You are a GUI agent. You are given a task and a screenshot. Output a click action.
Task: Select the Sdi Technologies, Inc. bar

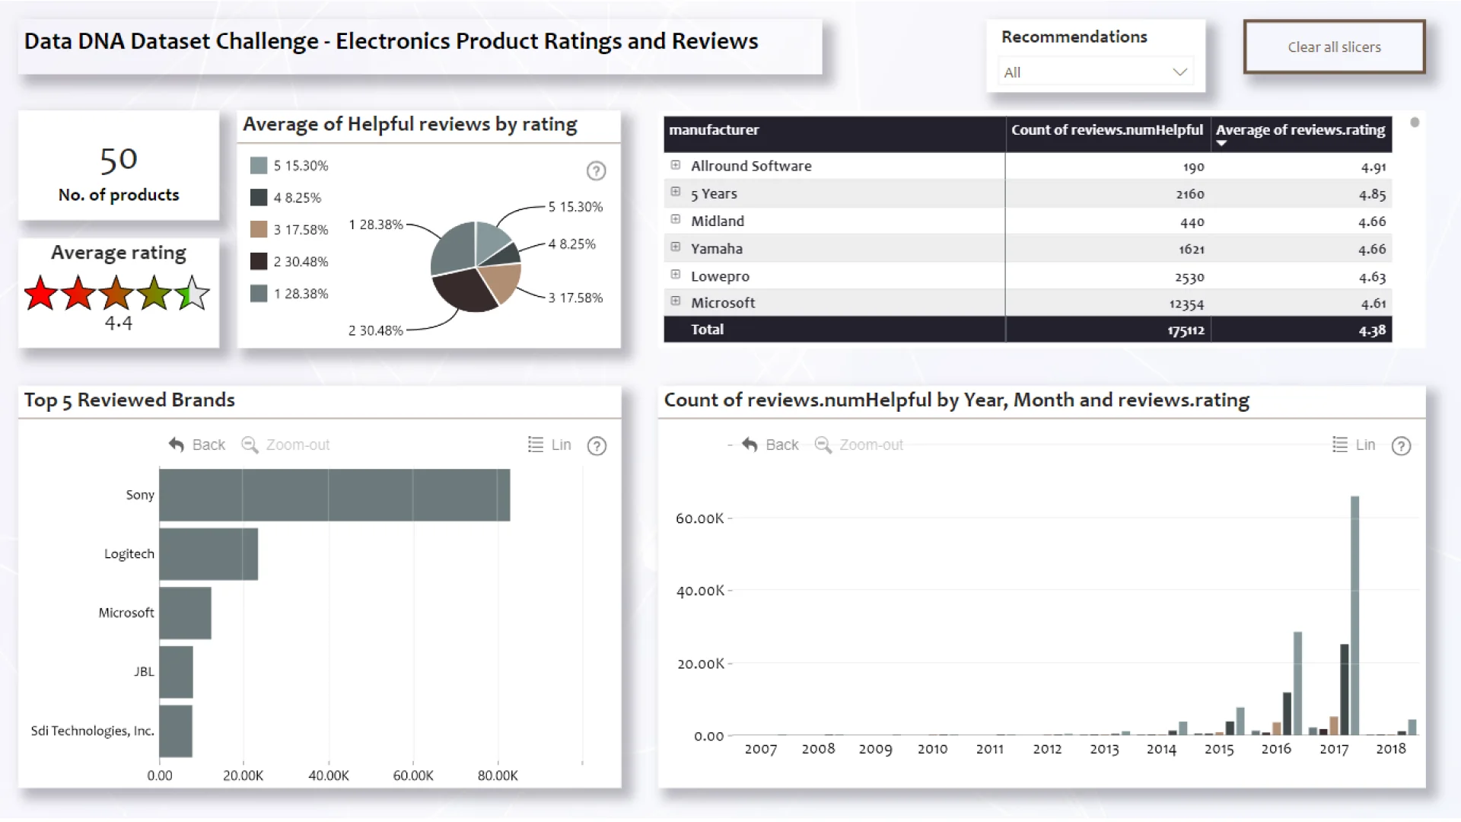click(x=176, y=731)
